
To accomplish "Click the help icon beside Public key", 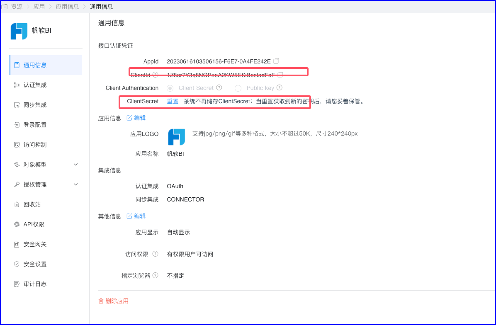I will pyautogui.click(x=280, y=87).
